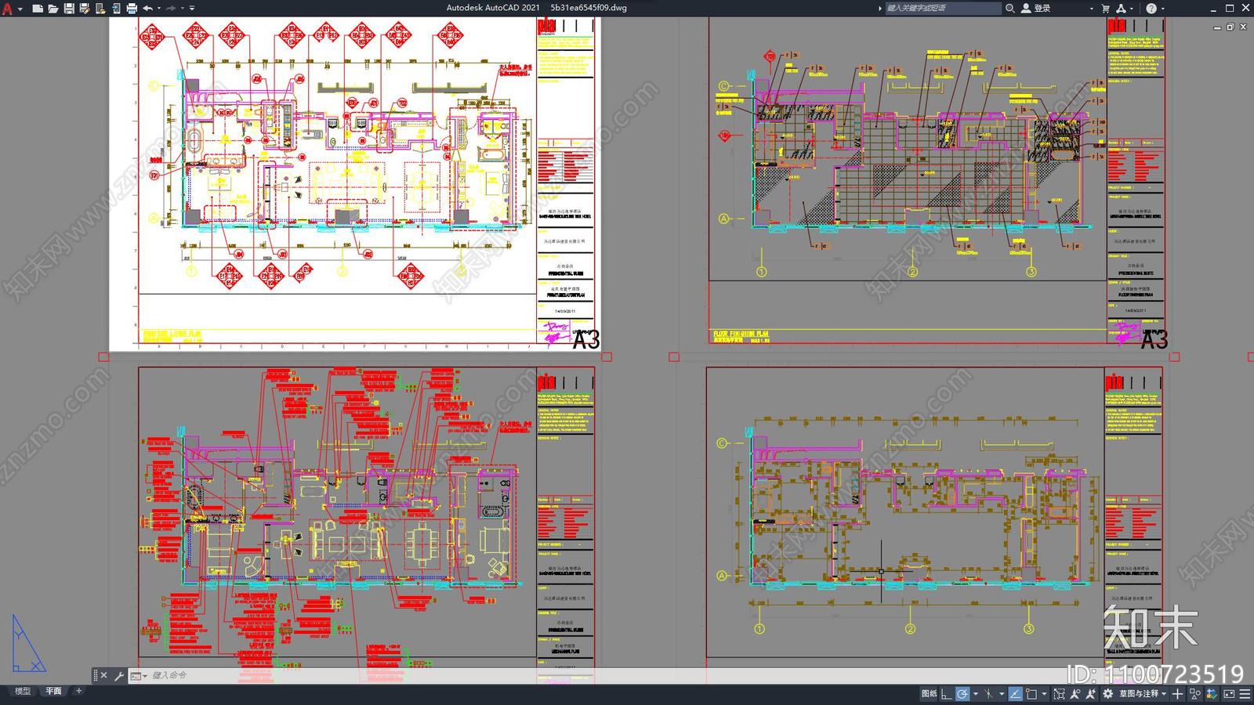Open a file with folder icon

(53, 8)
